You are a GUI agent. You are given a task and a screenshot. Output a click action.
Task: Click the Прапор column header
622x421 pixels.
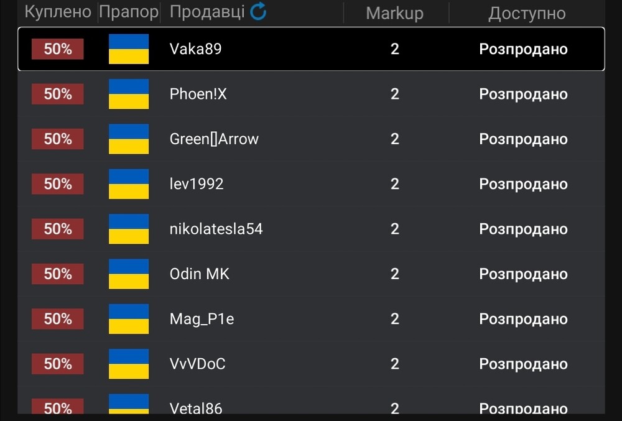129,12
